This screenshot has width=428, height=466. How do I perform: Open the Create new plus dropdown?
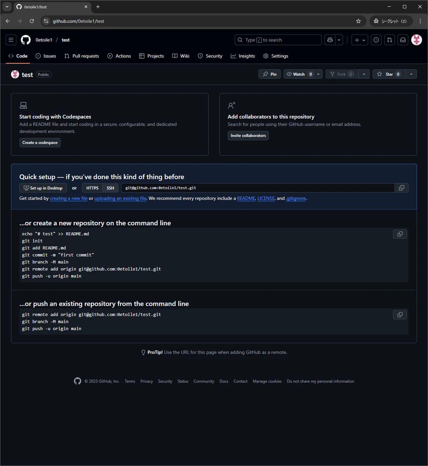tap(360, 40)
